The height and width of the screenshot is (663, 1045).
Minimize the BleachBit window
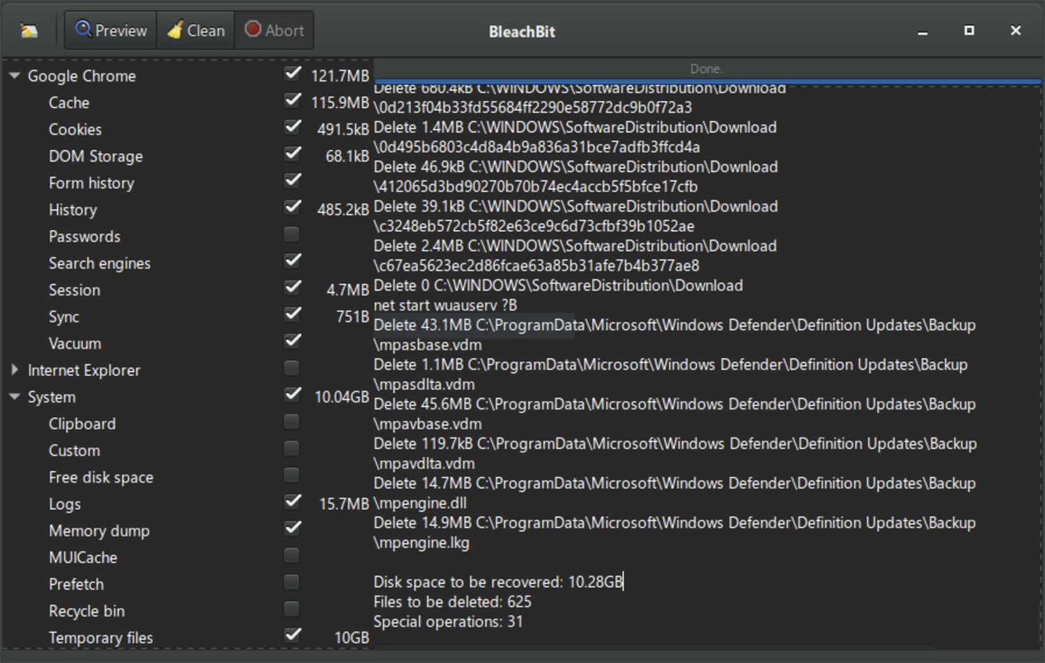pos(922,31)
